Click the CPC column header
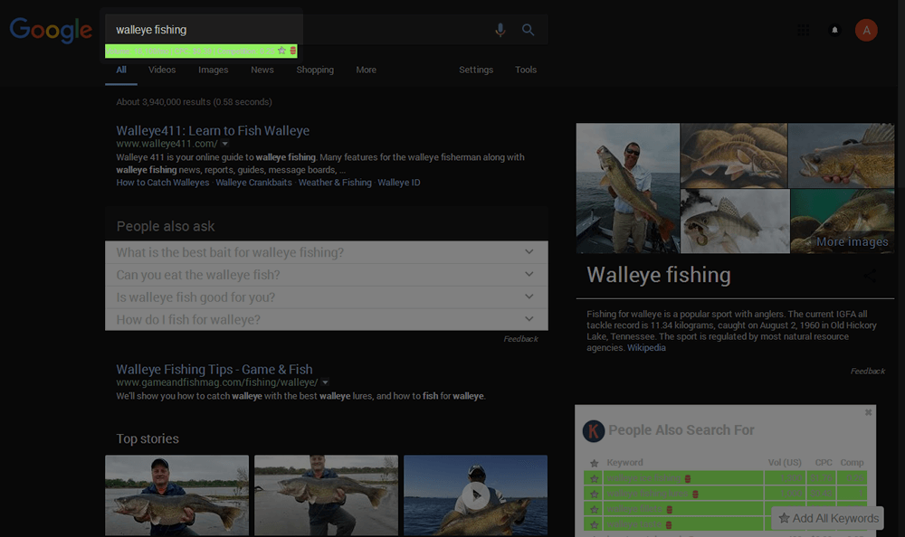 point(823,463)
